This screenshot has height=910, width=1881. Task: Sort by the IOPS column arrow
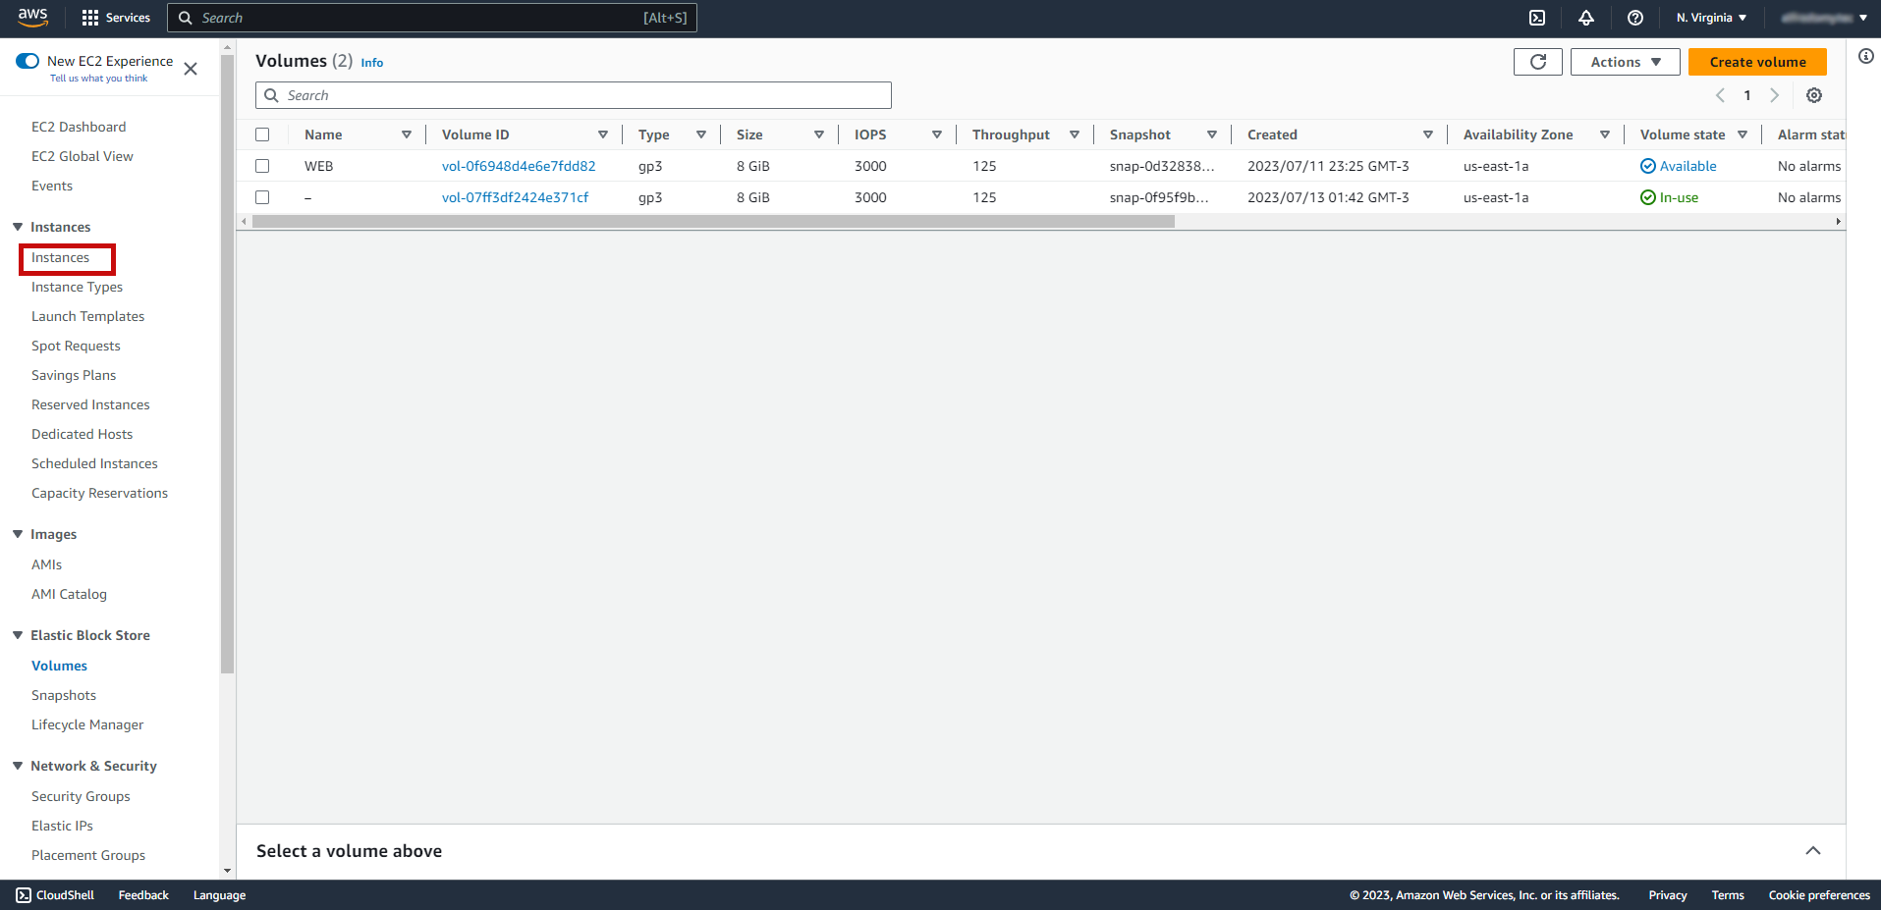[x=937, y=134]
